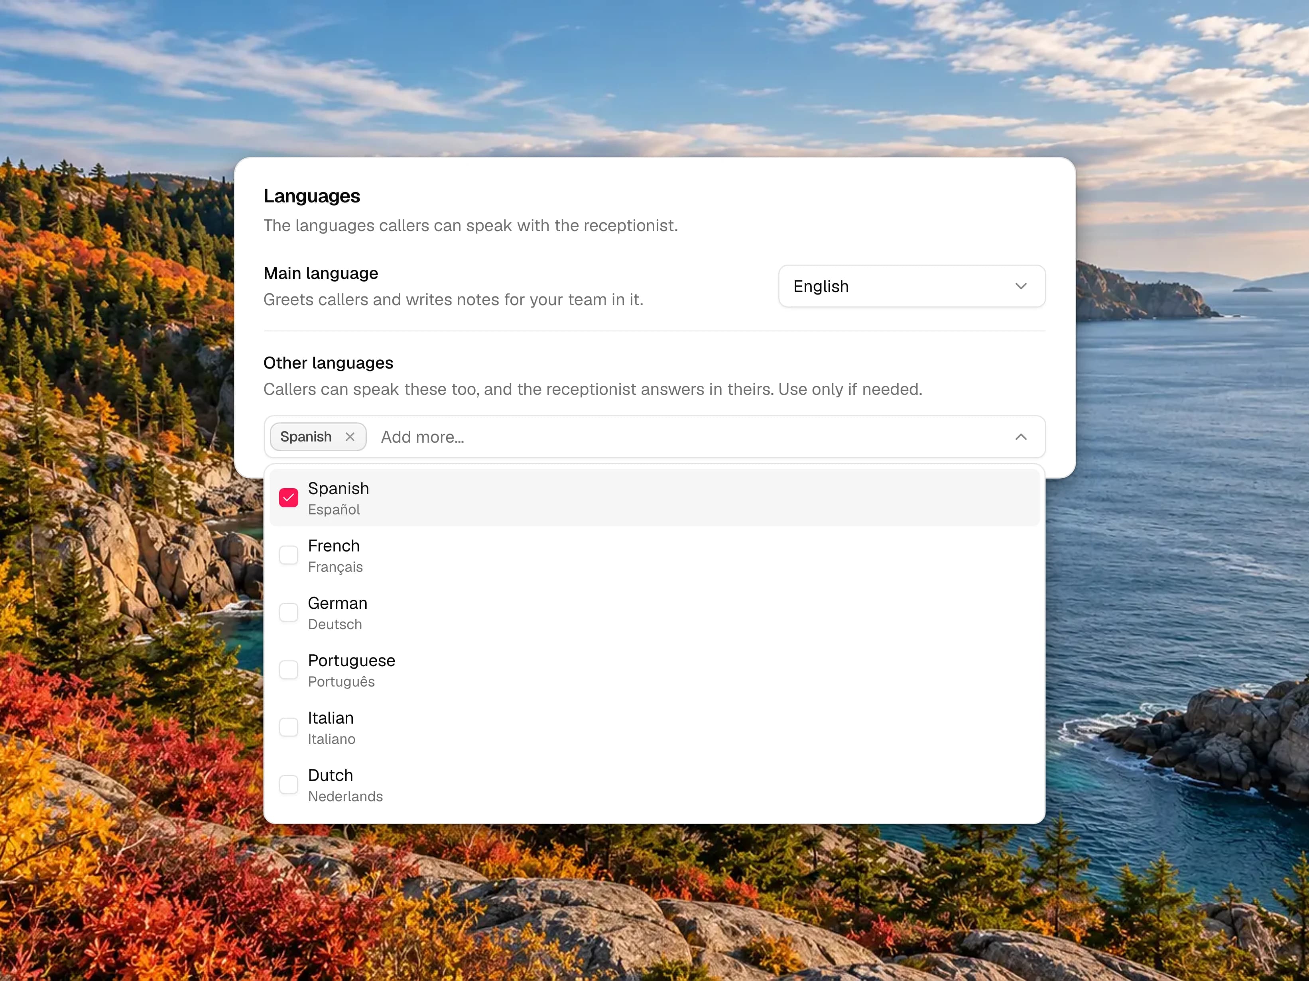Remove the Spanish tag with its X icon
The image size is (1309, 981).
pos(350,437)
